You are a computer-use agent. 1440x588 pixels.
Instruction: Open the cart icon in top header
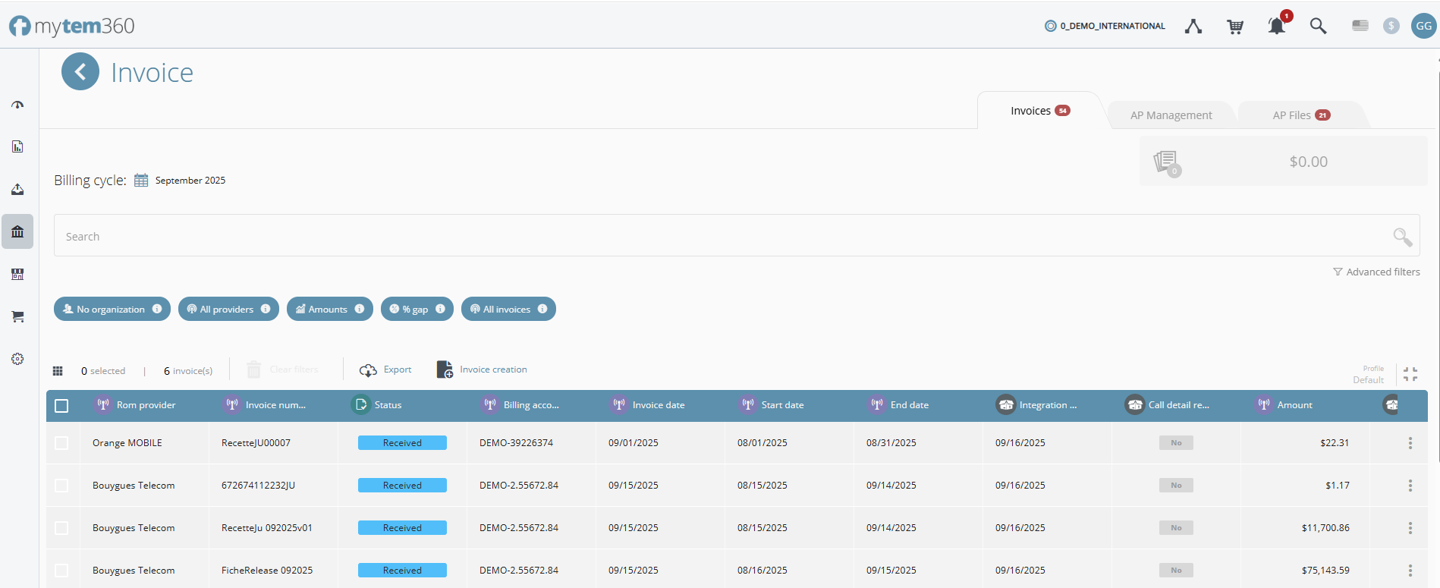coord(1235,27)
